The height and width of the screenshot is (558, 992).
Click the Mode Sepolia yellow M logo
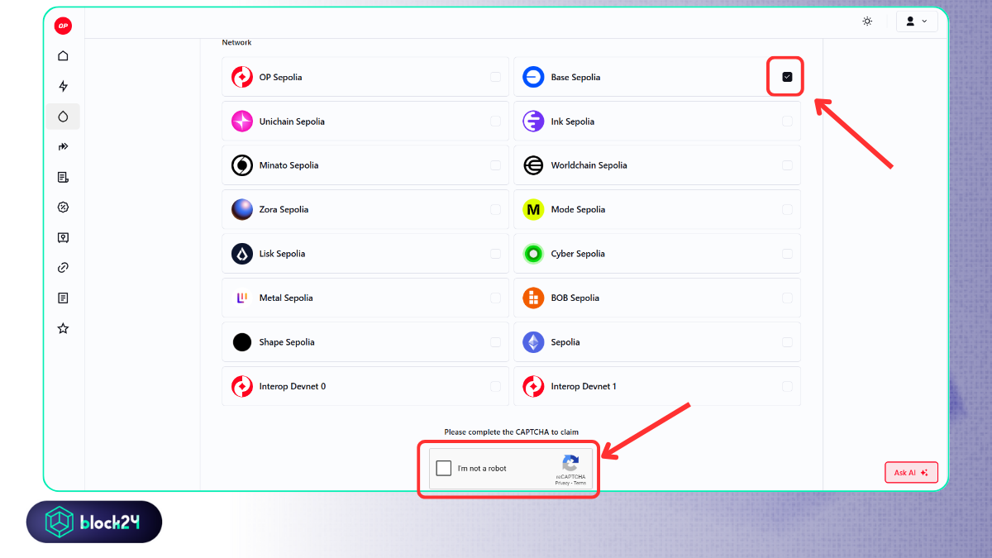coord(533,209)
